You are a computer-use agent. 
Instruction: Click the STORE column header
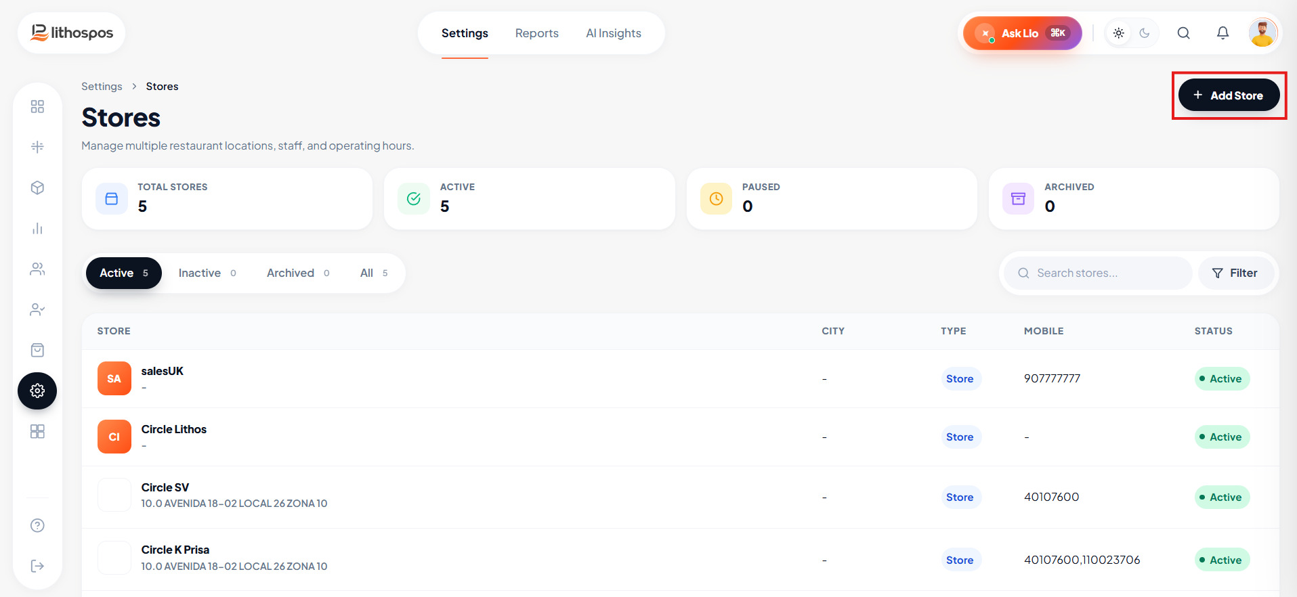pyautogui.click(x=114, y=331)
